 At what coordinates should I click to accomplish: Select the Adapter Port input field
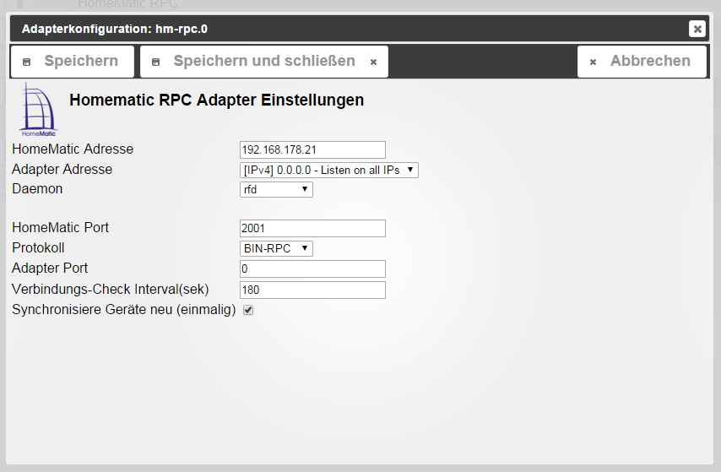[x=312, y=269]
